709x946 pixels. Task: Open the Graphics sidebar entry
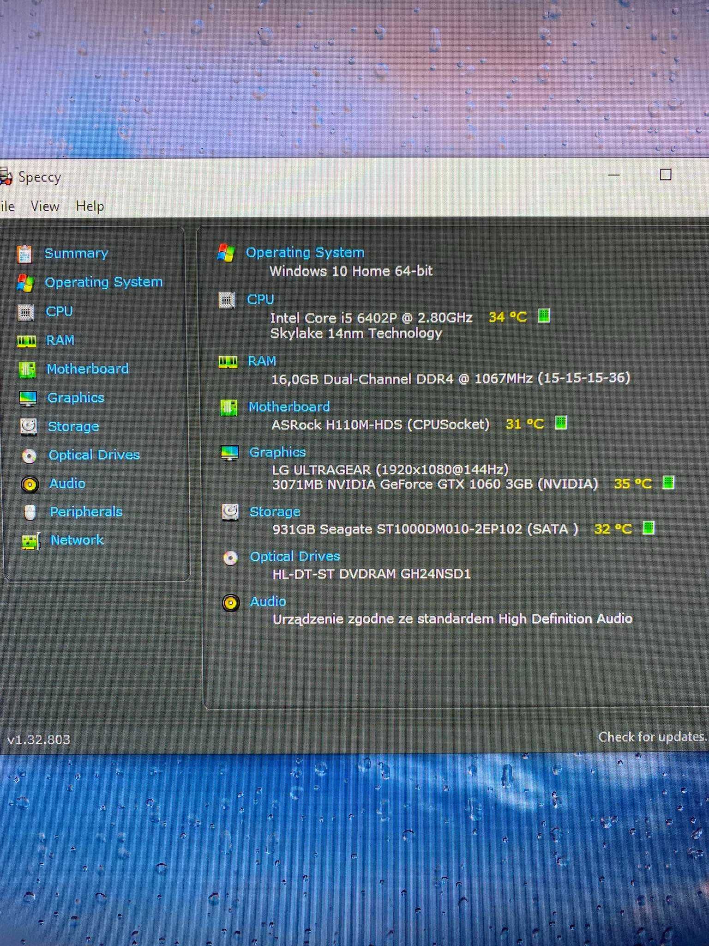(76, 398)
